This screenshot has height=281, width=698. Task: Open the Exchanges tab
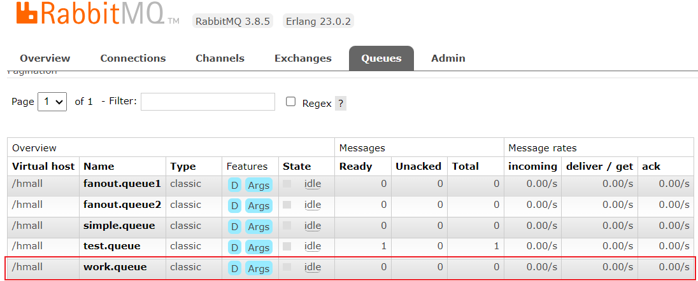click(x=303, y=58)
